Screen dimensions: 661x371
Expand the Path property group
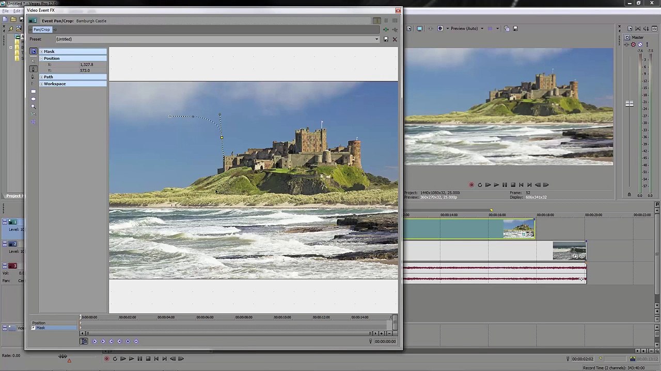click(x=41, y=77)
